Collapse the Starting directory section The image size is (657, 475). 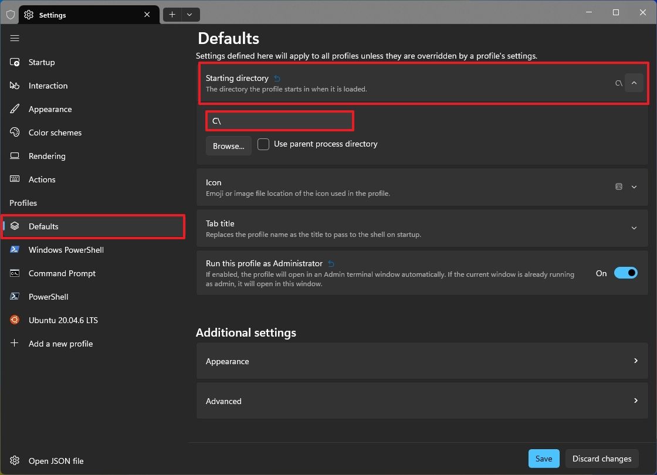[x=634, y=83]
